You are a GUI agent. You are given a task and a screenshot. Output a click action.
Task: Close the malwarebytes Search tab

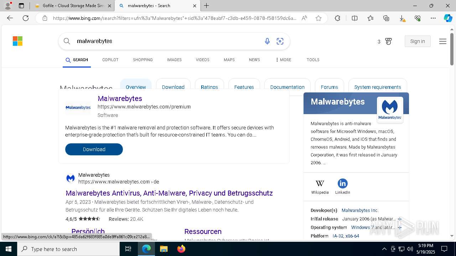(195, 6)
